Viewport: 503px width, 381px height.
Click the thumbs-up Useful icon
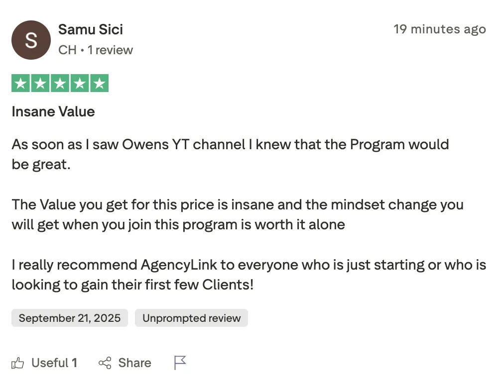coord(18,363)
